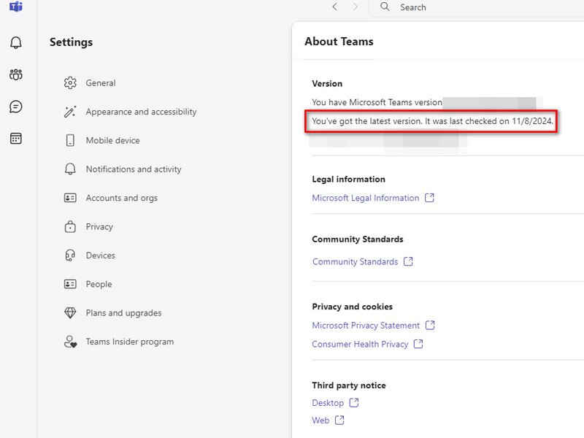
Task: Click the Community Standards section heading
Action: [358, 239]
